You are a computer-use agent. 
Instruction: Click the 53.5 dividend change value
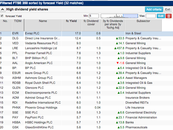point(120,38)
